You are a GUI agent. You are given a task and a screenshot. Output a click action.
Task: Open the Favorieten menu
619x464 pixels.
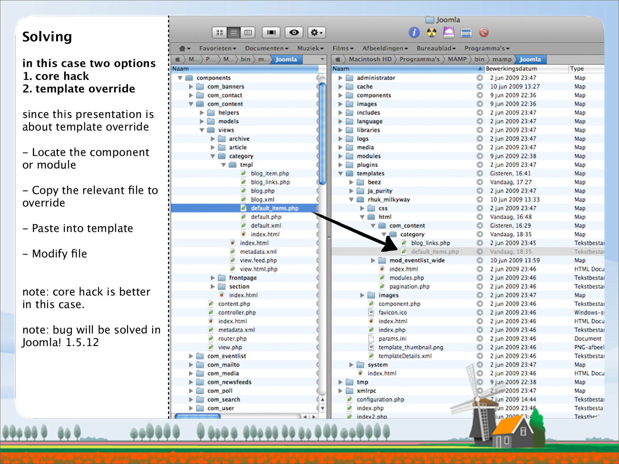[x=218, y=48]
